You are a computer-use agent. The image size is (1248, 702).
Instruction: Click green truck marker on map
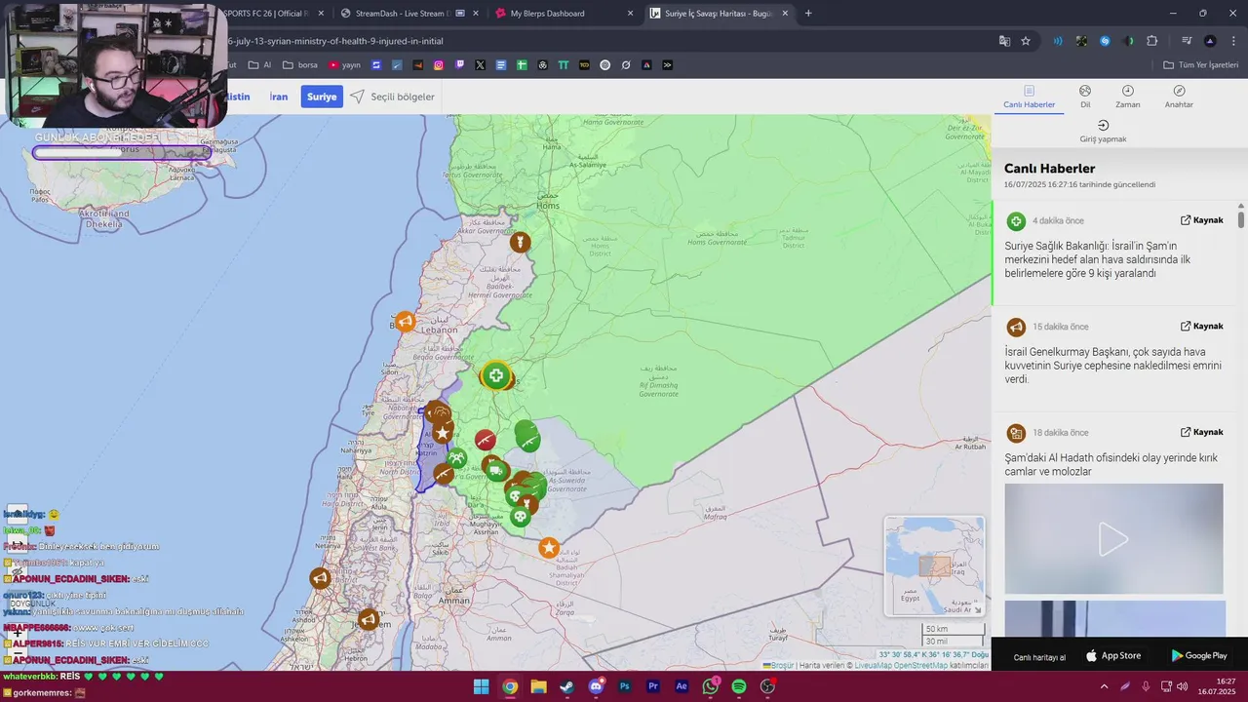coord(497,472)
